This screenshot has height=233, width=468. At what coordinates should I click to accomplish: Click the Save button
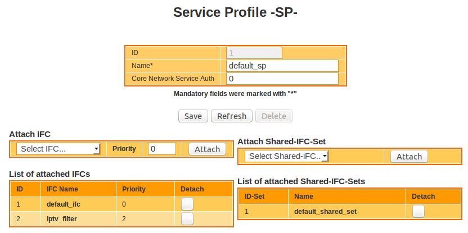point(193,116)
